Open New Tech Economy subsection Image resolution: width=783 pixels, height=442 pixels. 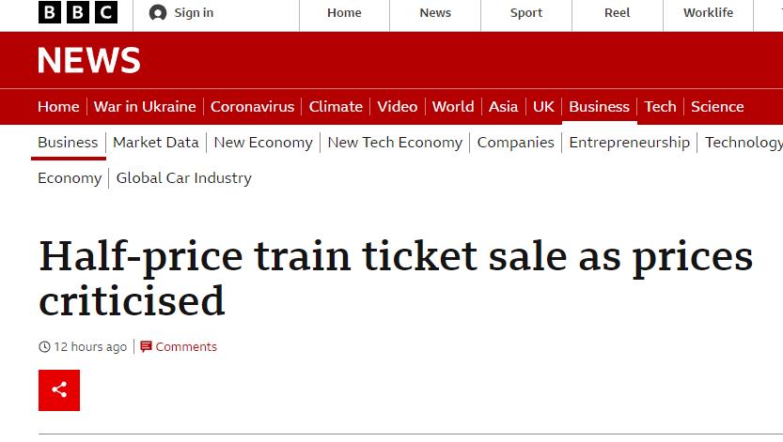click(395, 143)
